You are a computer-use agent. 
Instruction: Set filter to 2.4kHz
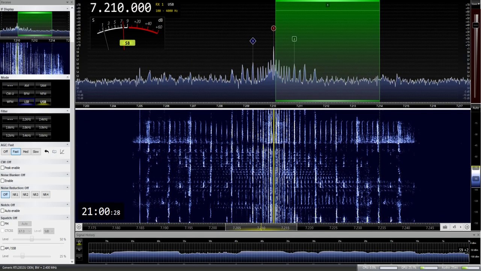43,119
